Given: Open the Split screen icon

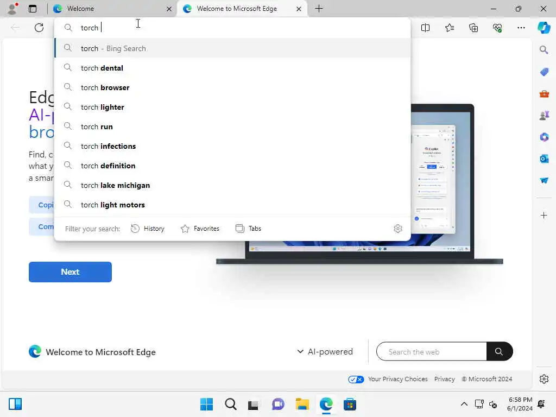Looking at the screenshot, I should pos(425,28).
